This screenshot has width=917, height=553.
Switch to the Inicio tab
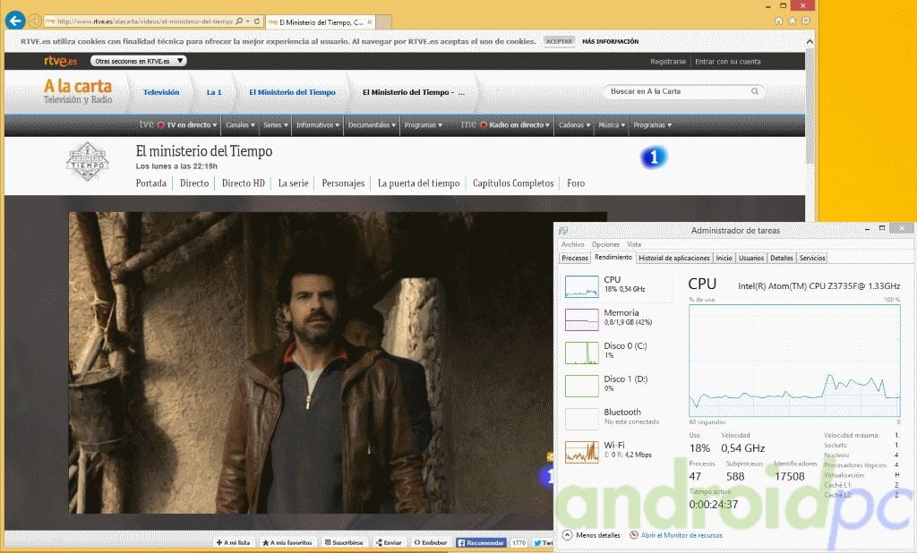[724, 258]
